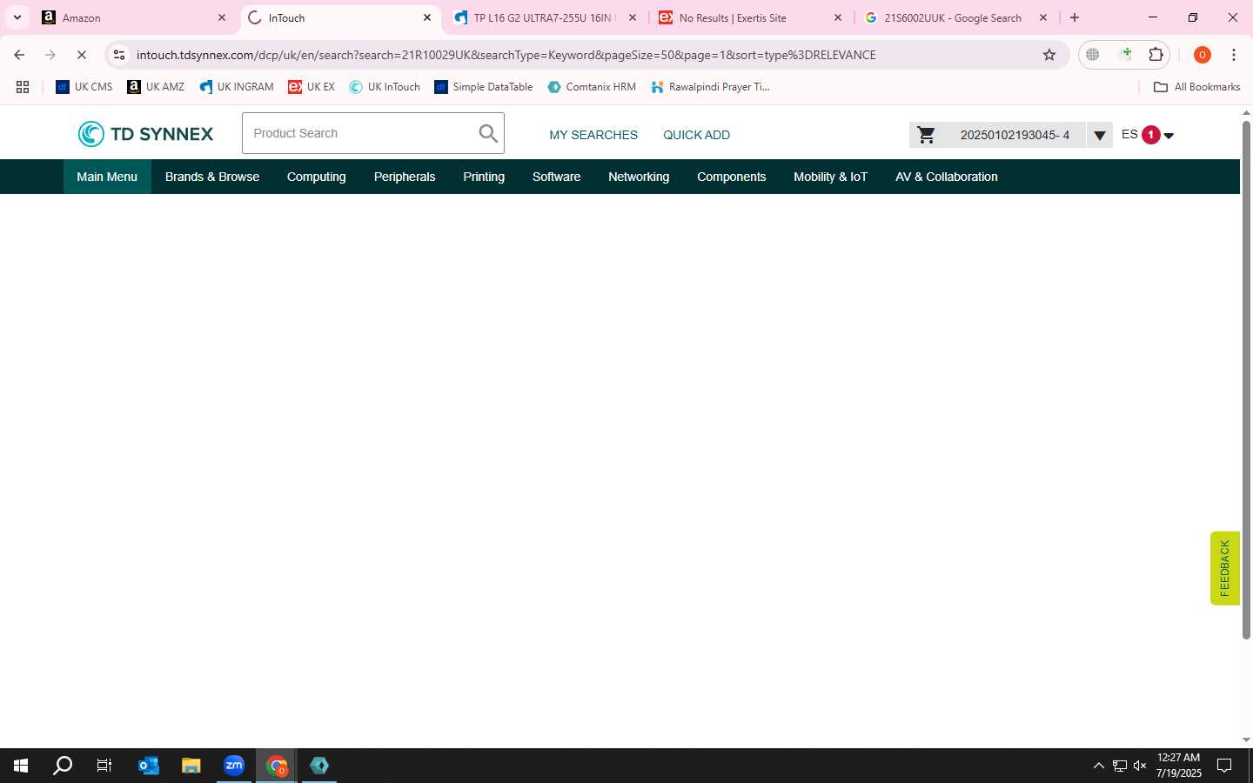Open the tab search dropdown
Viewport: 1253px width, 783px height.
pos(17,17)
